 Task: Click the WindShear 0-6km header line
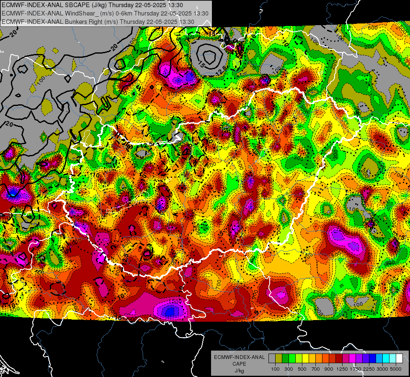click(x=105, y=13)
